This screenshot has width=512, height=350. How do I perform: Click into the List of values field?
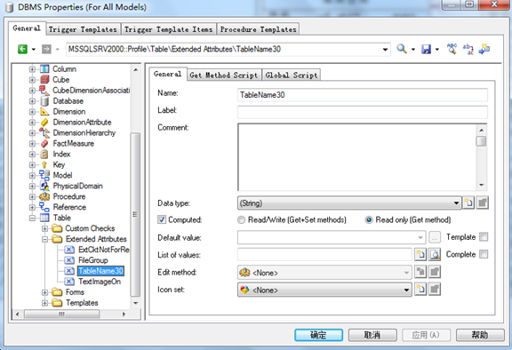tap(324, 254)
